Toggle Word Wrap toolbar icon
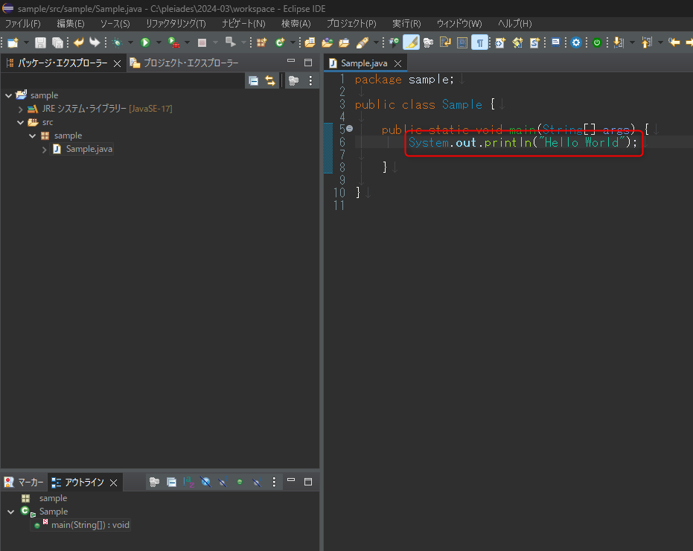 pyautogui.click(x=445, y=42)
